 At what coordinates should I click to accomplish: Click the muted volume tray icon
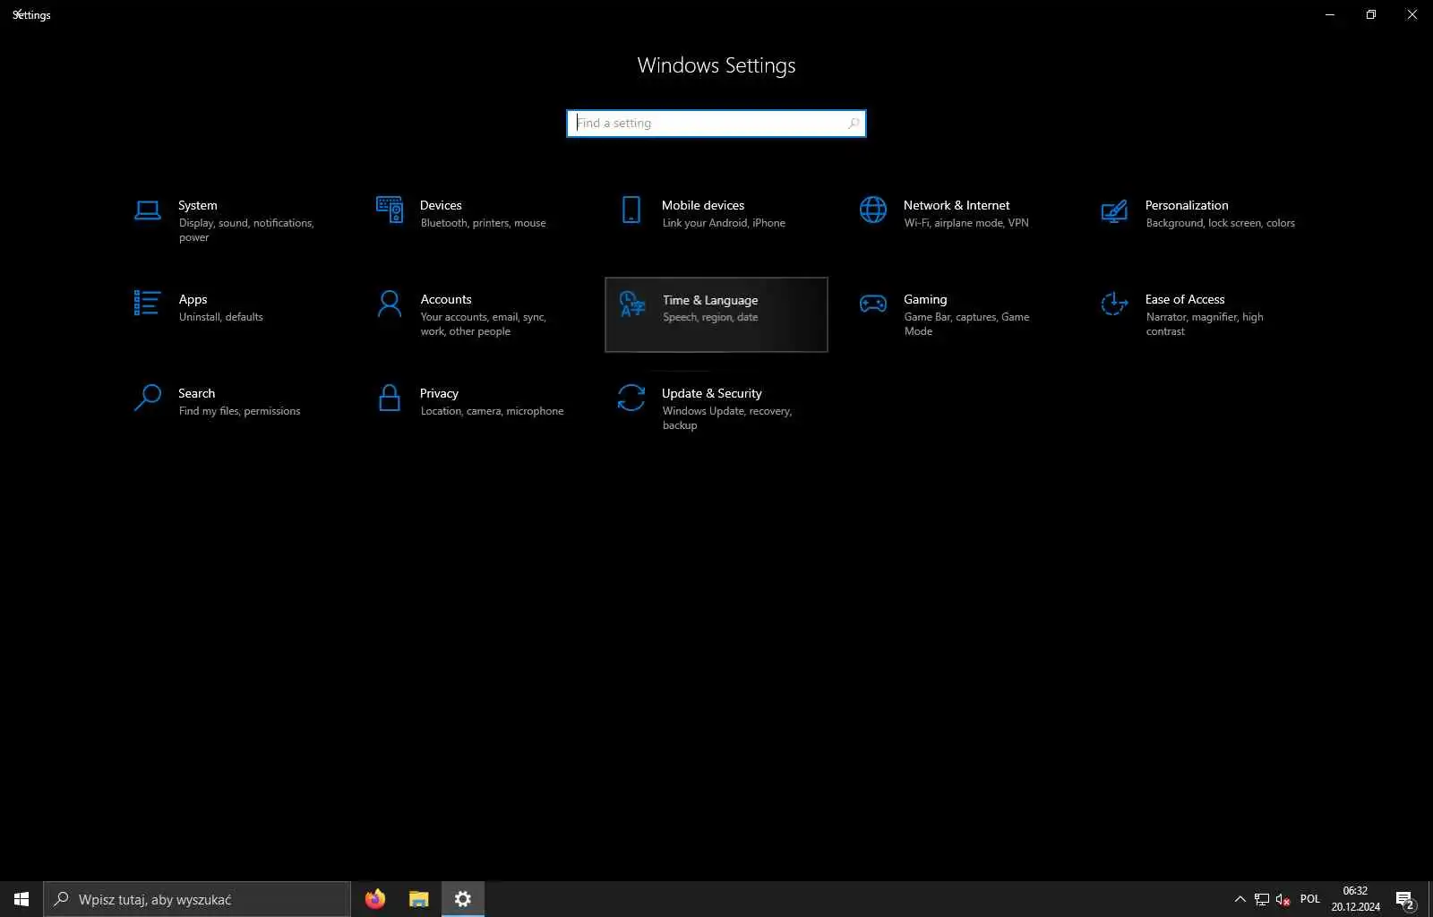click(x=1283, y=899)
